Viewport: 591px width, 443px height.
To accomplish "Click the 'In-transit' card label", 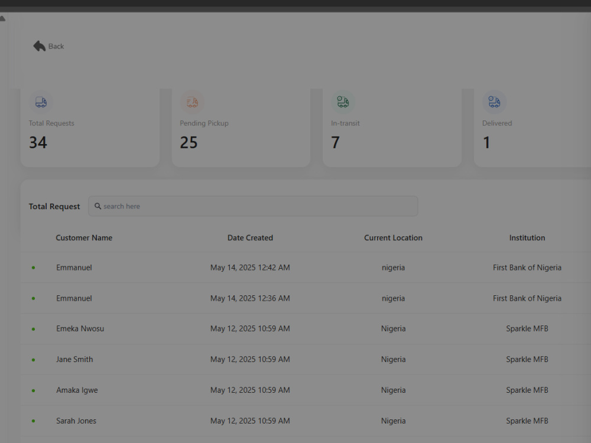I will (x=345, y=123).
